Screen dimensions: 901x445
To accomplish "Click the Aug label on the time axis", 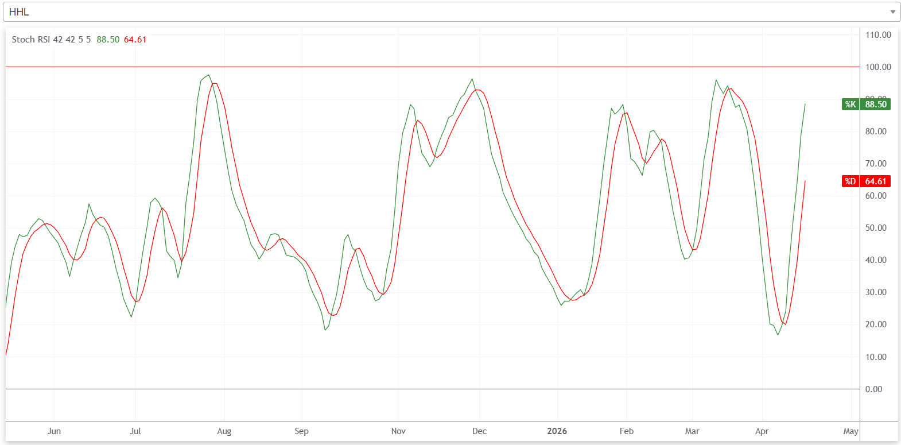I will [224, 431].
